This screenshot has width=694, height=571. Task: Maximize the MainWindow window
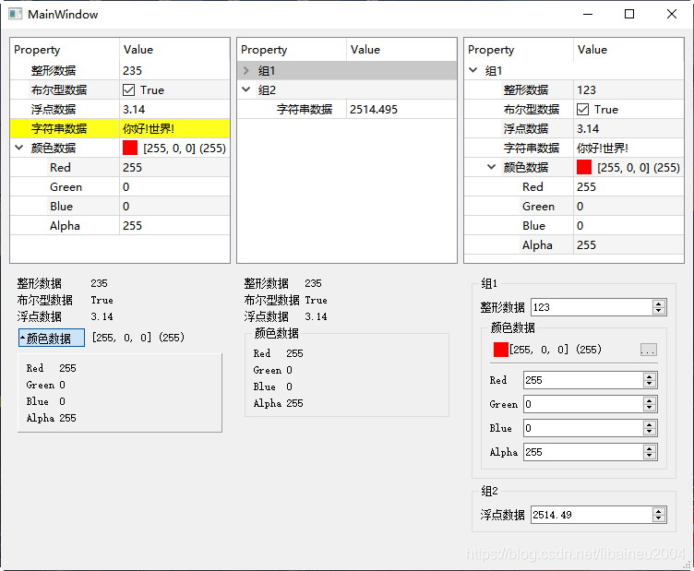(x=629, y=14)
